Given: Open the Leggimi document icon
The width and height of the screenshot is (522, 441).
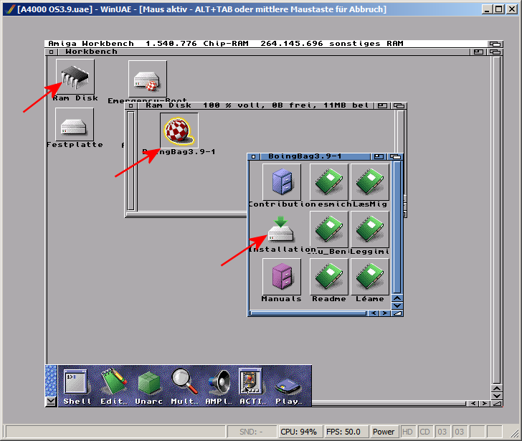Looking at the screenshot, I should [370, 229].
